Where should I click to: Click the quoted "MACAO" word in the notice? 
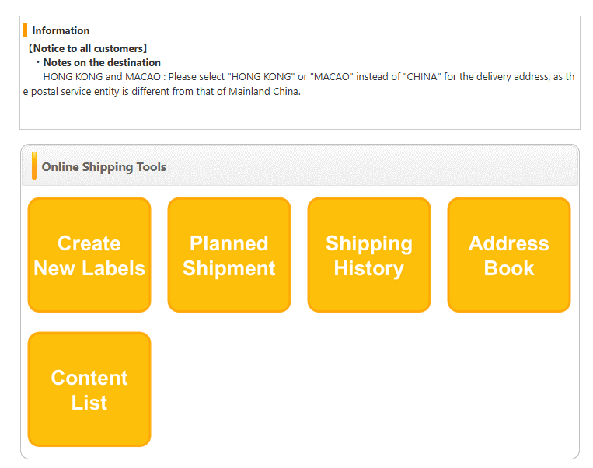[x=332, y=77]
